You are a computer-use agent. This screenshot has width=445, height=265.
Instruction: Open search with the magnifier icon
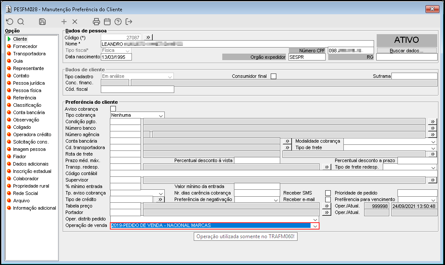tap(21, 22)
